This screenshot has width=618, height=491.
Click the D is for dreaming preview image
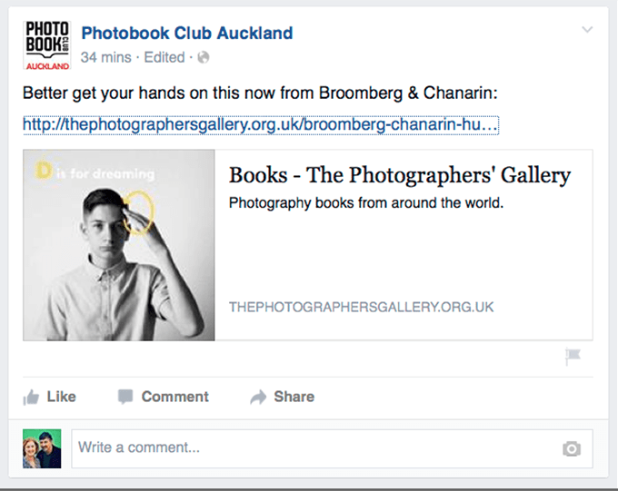pos(119,245)
